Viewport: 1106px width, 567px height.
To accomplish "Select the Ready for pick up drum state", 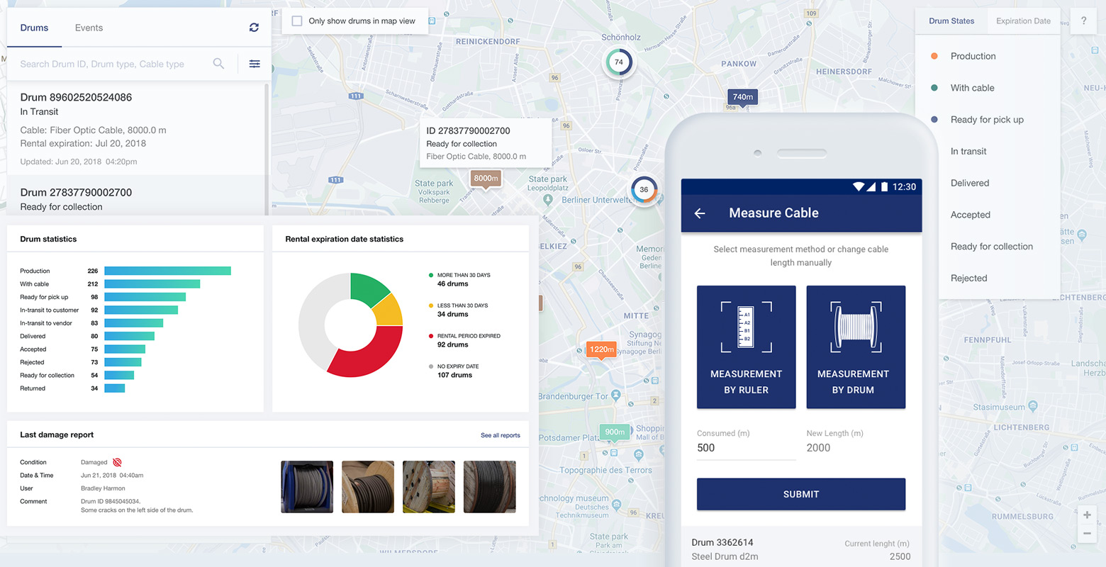I will [987, 119].
